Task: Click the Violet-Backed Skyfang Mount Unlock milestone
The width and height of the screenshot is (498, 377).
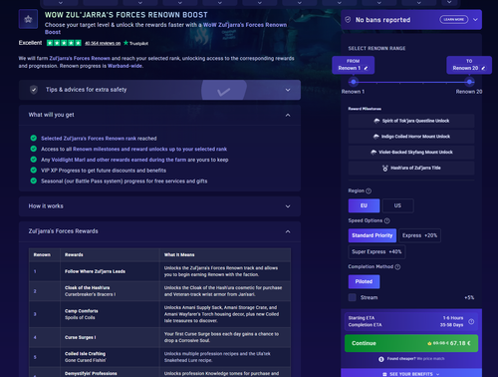Action: [x=411, y=153]
